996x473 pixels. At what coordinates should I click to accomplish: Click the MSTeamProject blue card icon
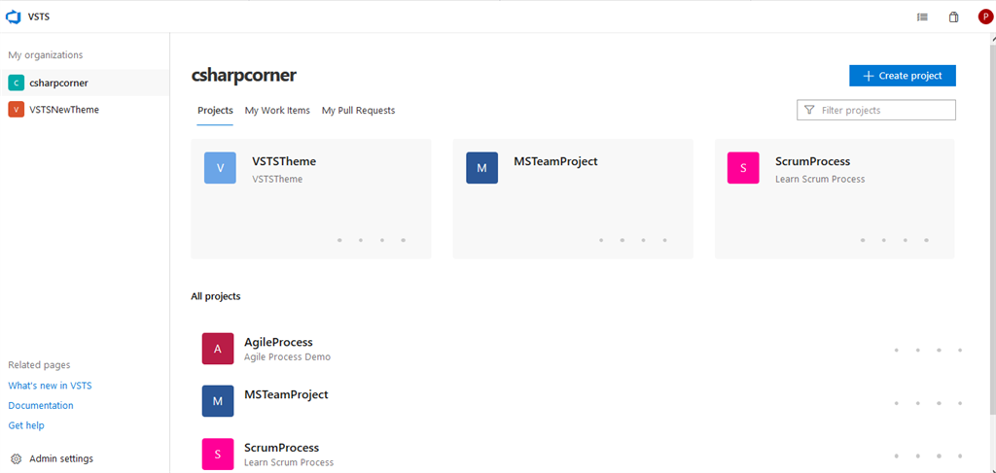click(481, 168)
